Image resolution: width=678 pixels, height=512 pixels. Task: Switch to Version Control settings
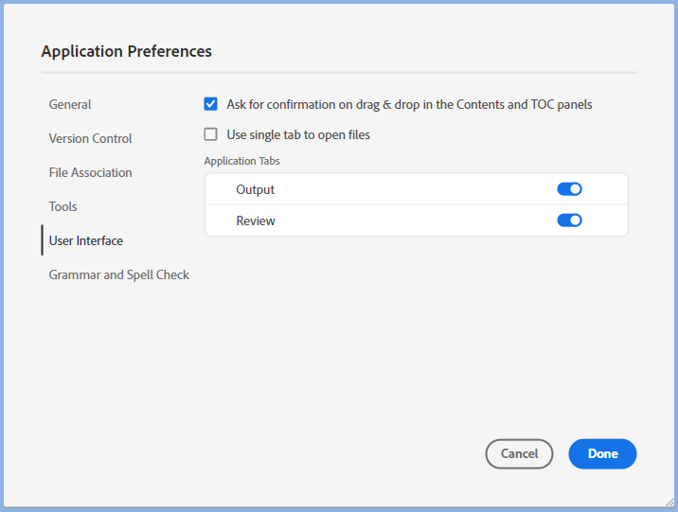point(91,138)
